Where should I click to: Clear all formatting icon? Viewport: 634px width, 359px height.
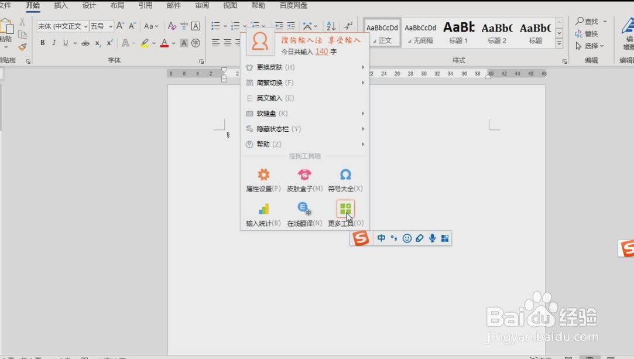pos(172,26)
